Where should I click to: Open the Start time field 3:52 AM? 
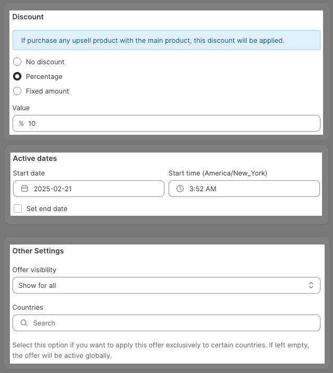tap(244, 189)
